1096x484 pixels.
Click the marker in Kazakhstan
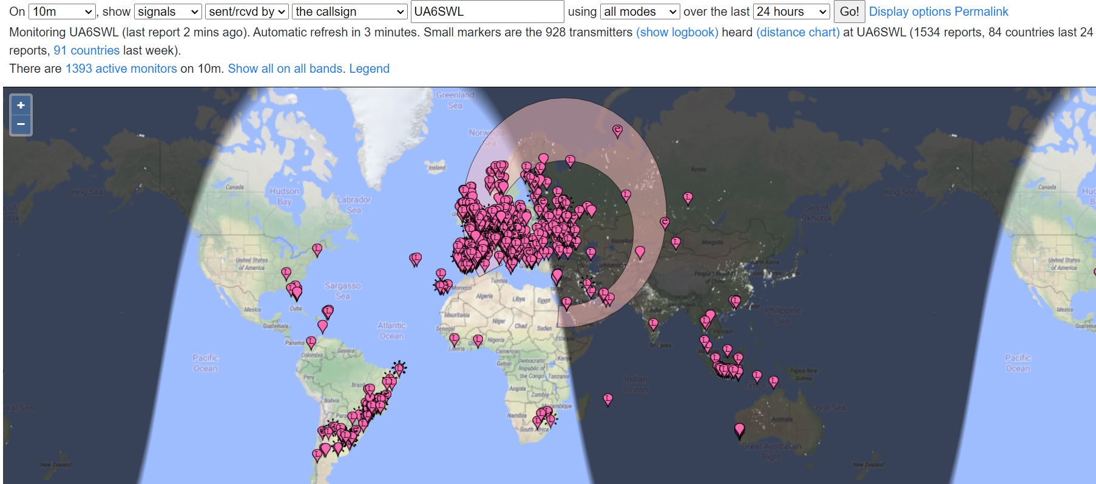coord(640,252)
